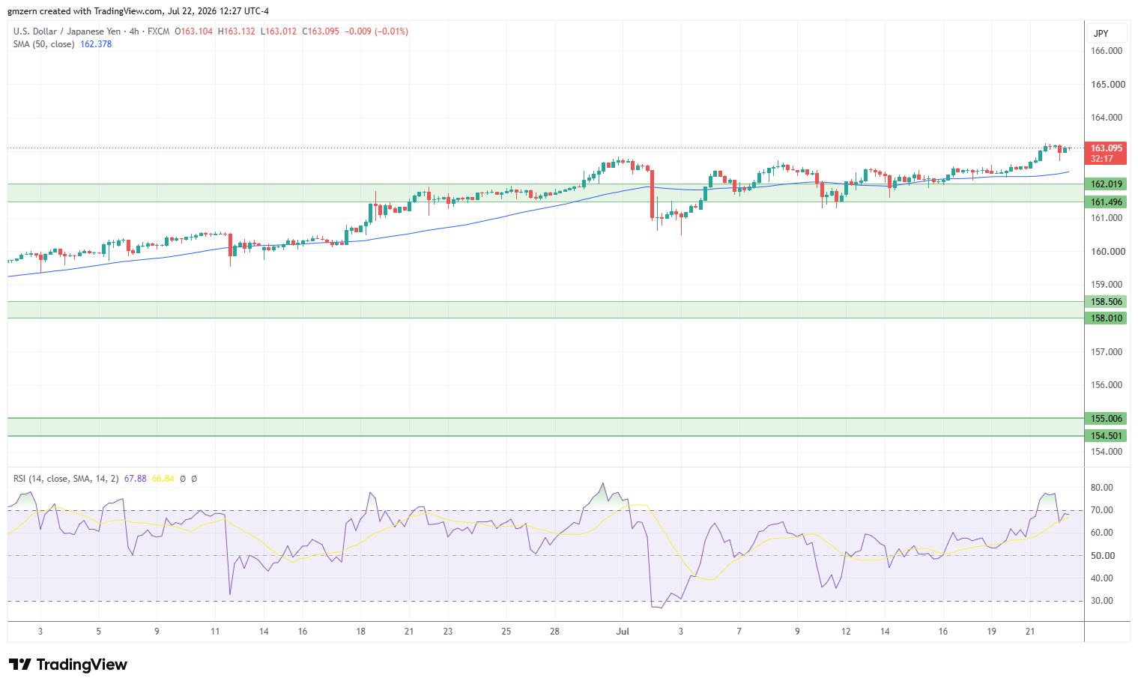
Task: Click the SMA (50, close) indicator legend
Action: 43,44
